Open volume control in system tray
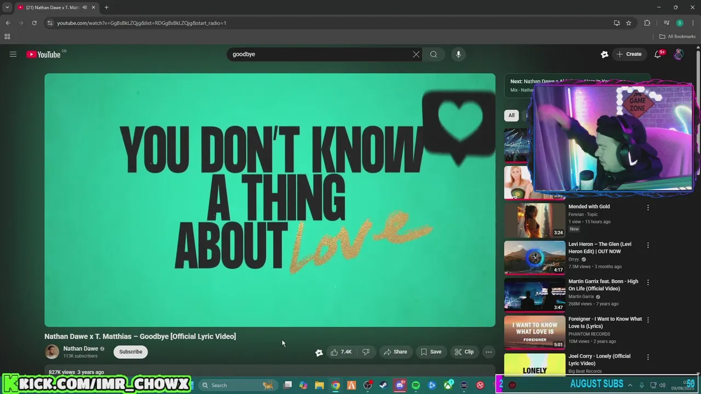Screen dimensions: 701x394 [662, 385]
